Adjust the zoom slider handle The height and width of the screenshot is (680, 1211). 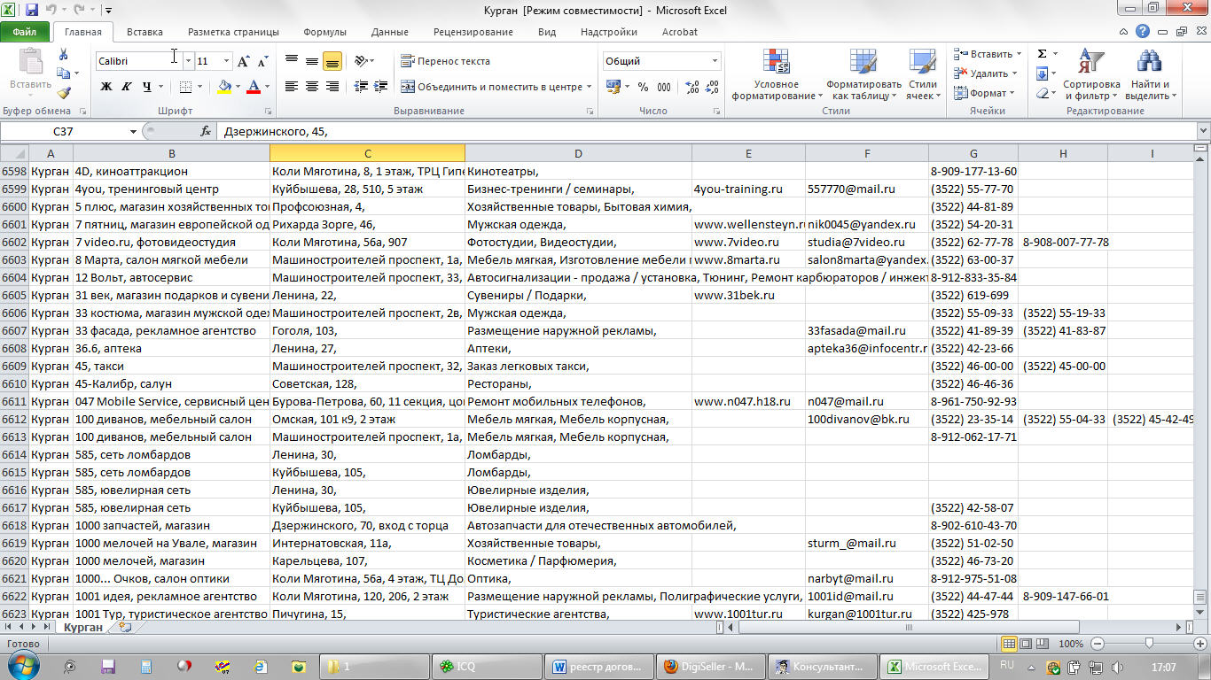1149,644
